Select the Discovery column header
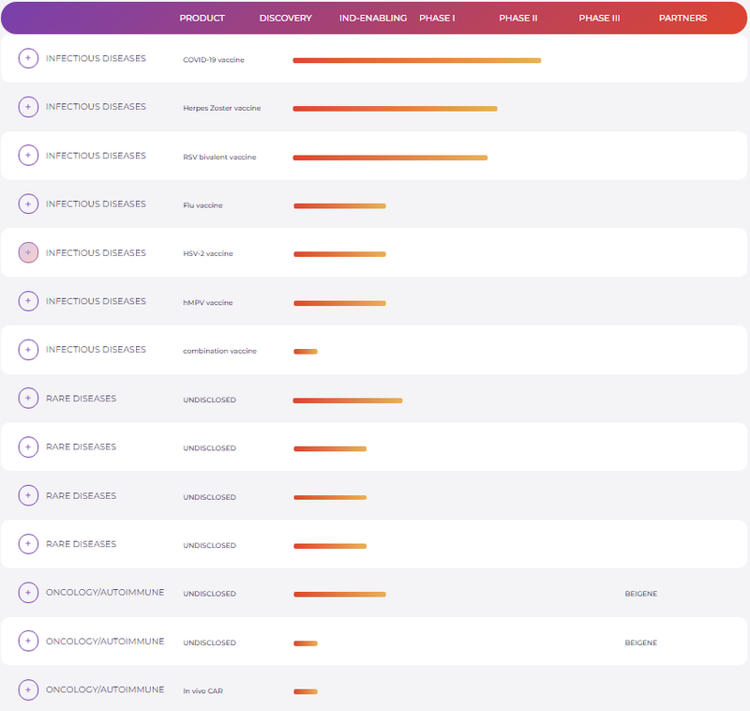Image resolution: width=750 pixels, height=711 pixels. 285,19
